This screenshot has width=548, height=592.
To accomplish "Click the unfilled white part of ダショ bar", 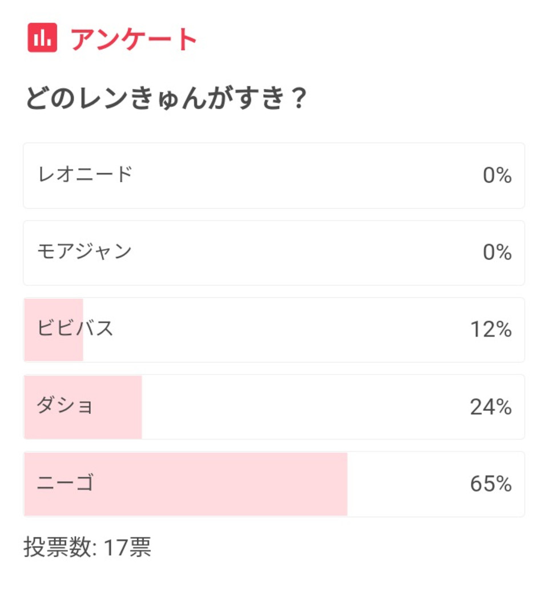I will [297, 407].
